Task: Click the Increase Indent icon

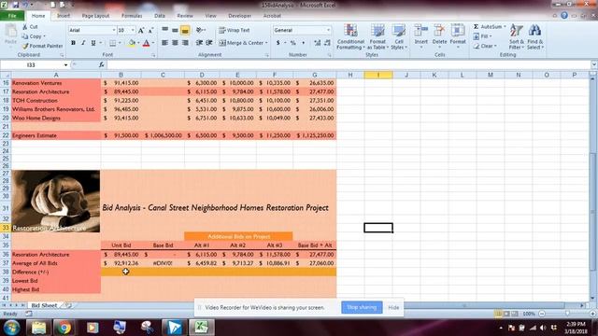Action: 209,43
